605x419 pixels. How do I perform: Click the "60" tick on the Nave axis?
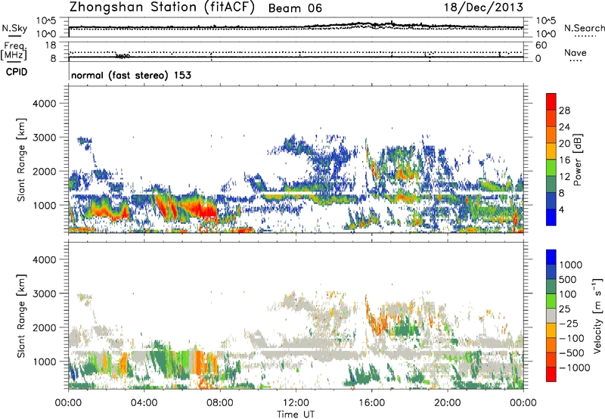(x=541, y=45)
